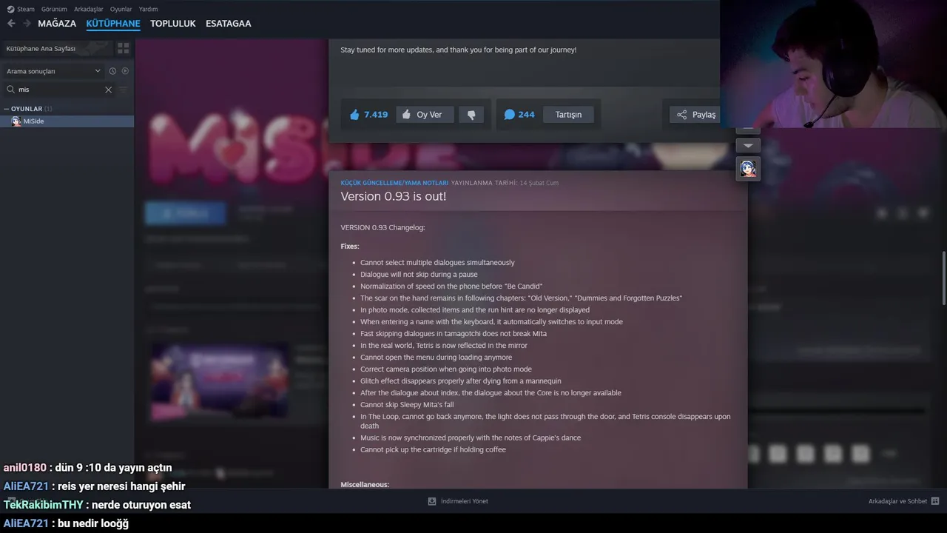The image size is (947, 533).
Task: Click the window's vertical scrollbar thumb
Action: point(943,278)
